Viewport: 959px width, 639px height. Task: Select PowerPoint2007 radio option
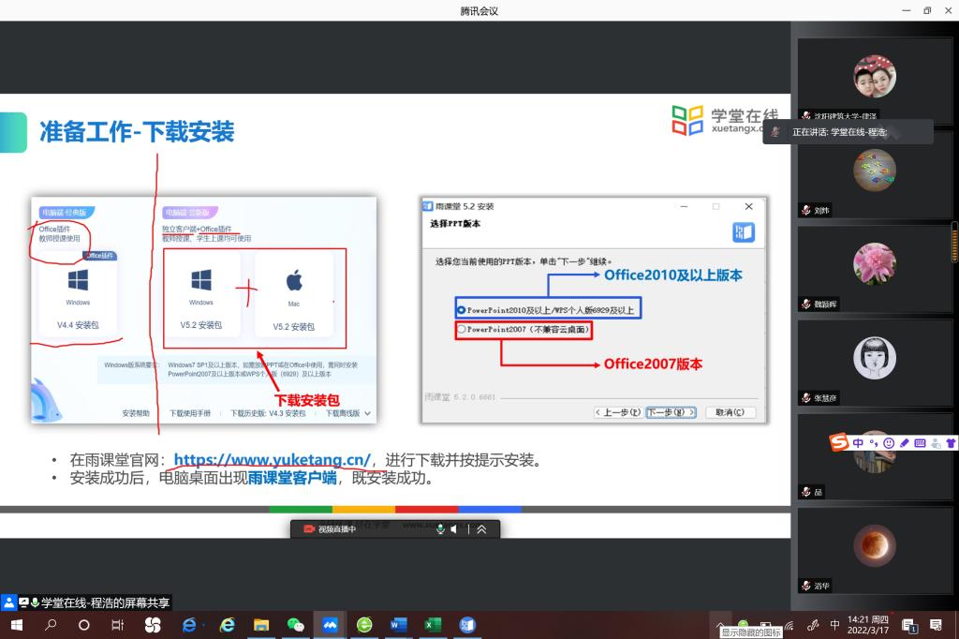tap(461, 330)
